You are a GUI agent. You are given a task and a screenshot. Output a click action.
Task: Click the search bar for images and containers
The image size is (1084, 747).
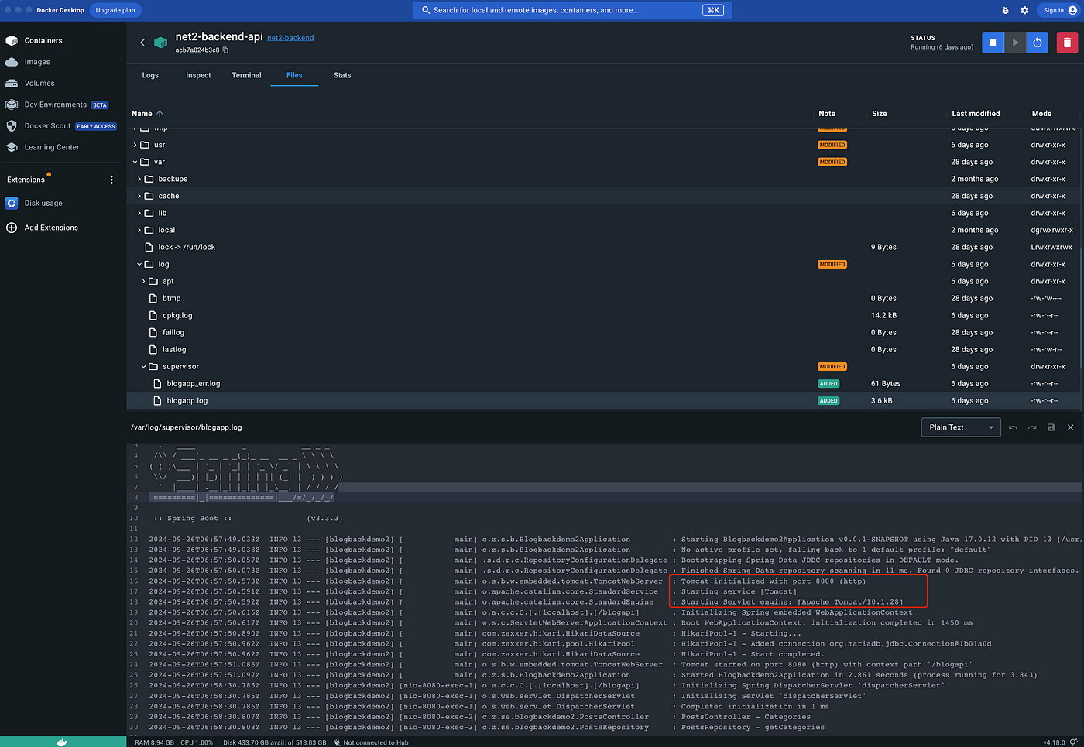click(x=572, y=10)
